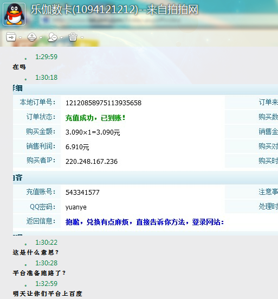
Task: Click the label 返回信息:
Action: tap(41, 221)
